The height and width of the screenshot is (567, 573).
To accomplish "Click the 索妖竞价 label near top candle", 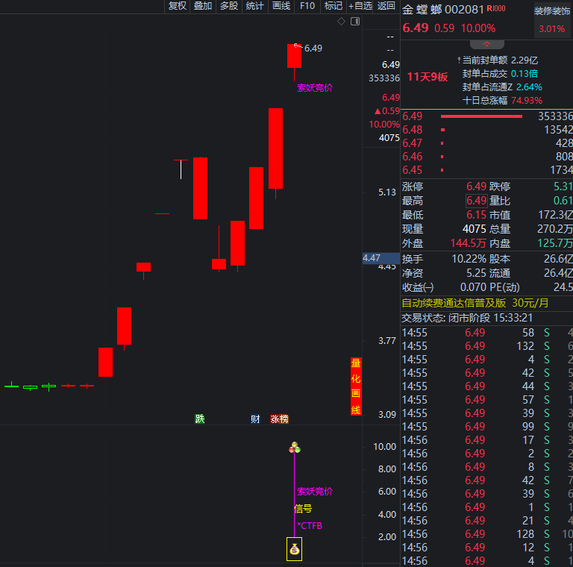I will point(315,88).
